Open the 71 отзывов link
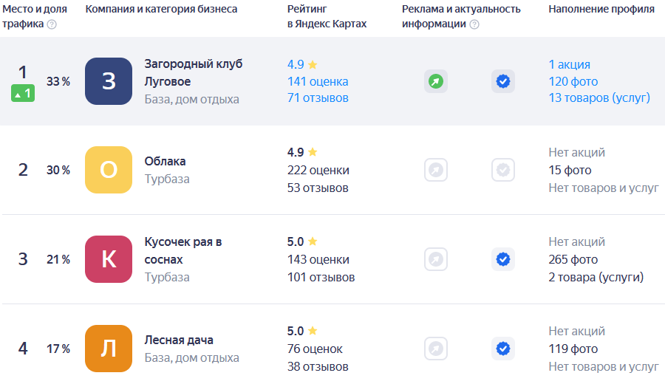This screenshot has width=665, height=384. point(318,98)
